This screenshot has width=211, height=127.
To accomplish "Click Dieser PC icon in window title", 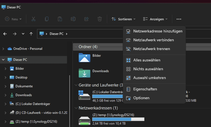I will coord(4,7).
